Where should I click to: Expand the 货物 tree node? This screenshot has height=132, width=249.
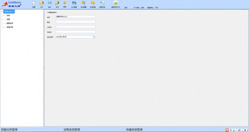pyautogui.click(x=5, y=15)
